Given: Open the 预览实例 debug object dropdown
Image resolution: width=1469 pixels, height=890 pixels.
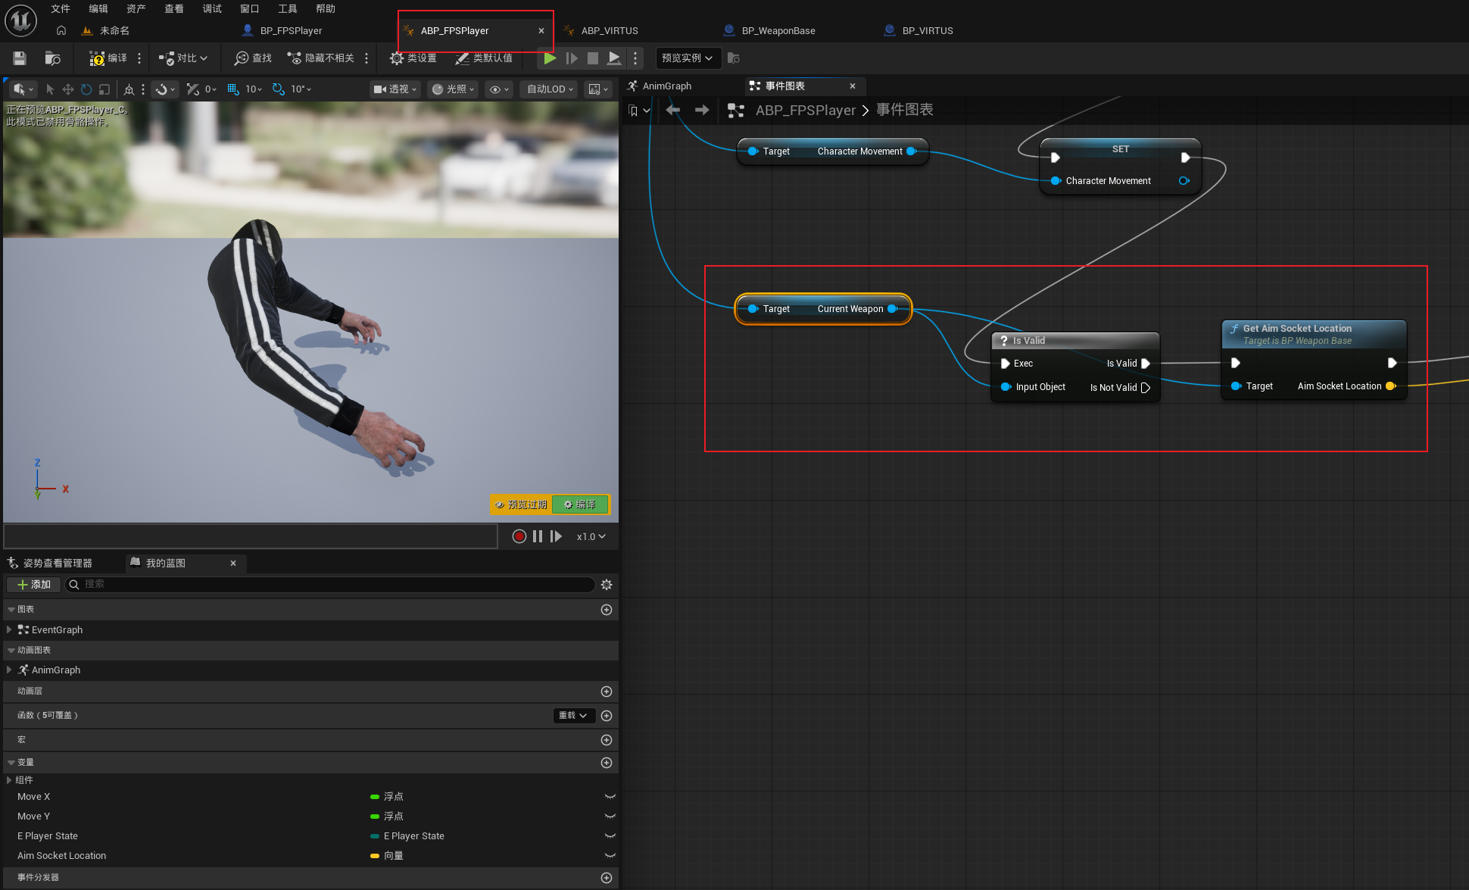Looking at the screenshot, I should [687, 58].
